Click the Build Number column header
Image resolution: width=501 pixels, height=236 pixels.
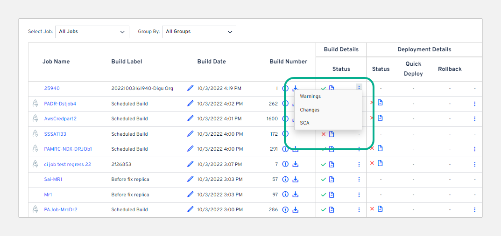288,62
